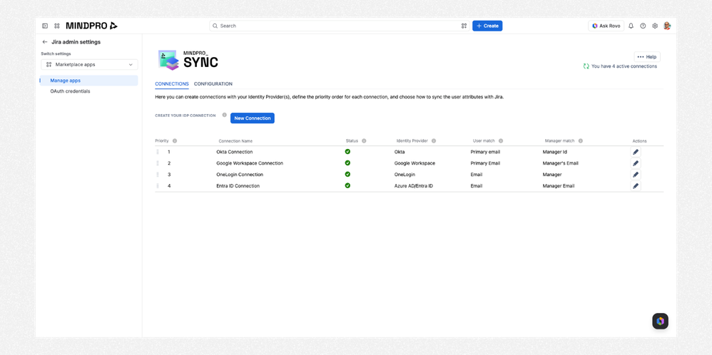Switch to the CONFIGURATION tab

[213, 84]
